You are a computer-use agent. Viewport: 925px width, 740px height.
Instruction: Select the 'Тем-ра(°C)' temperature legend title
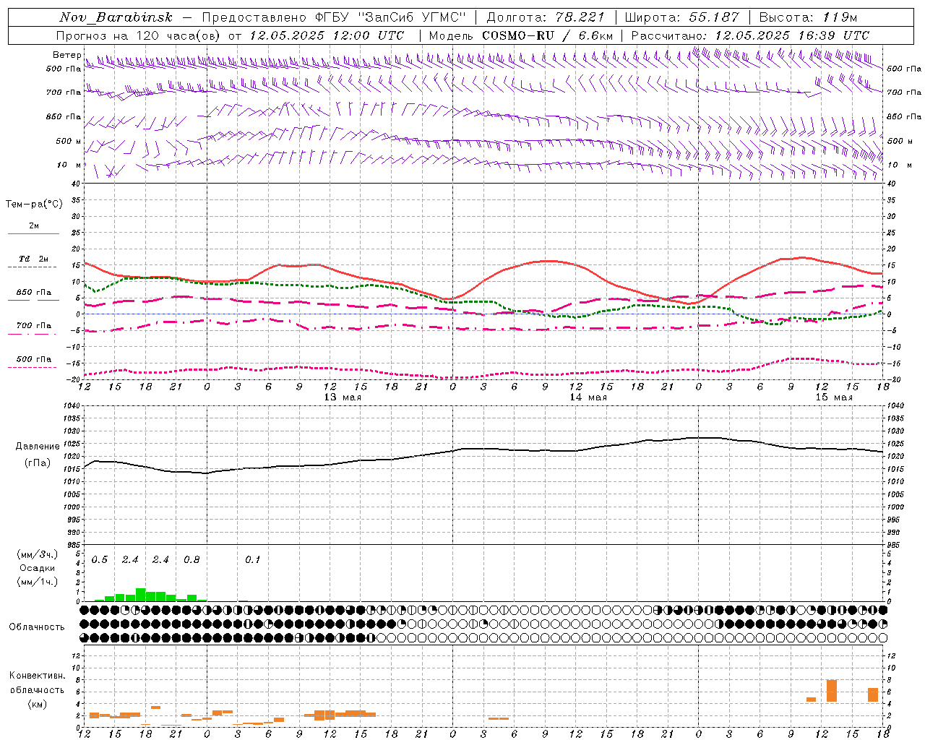coord(34,205)
